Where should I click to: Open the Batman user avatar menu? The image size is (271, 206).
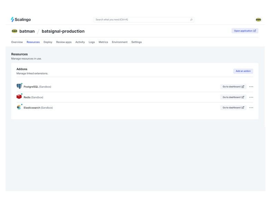click(x=258, y=20)
